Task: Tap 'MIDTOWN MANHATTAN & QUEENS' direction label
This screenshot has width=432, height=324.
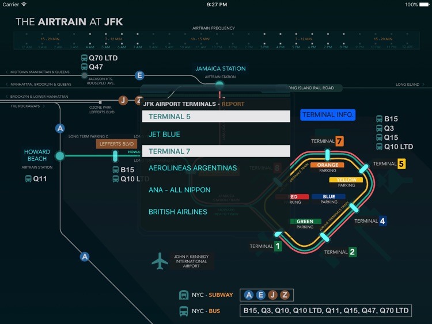Action: click(40, 72)
